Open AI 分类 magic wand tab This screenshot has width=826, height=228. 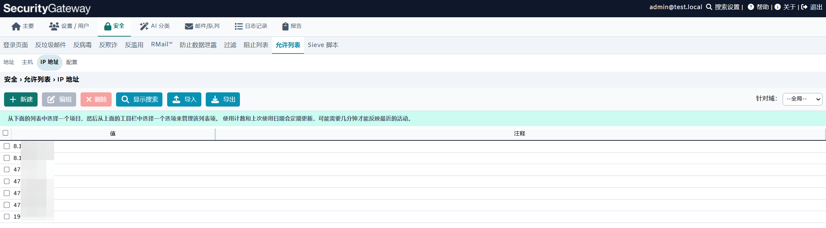tap(155, 26)
